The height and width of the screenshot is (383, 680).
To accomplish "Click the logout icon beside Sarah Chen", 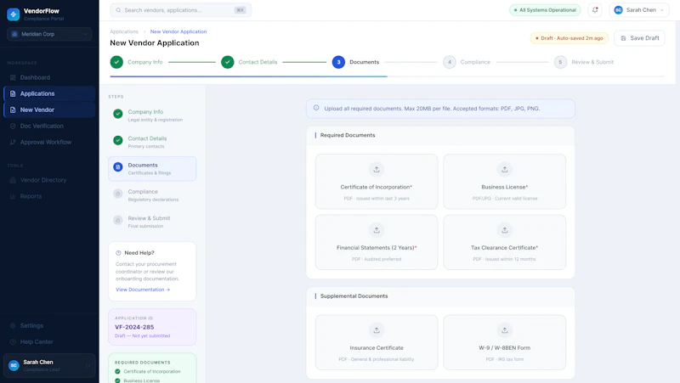I will click(x=88, y=366).
